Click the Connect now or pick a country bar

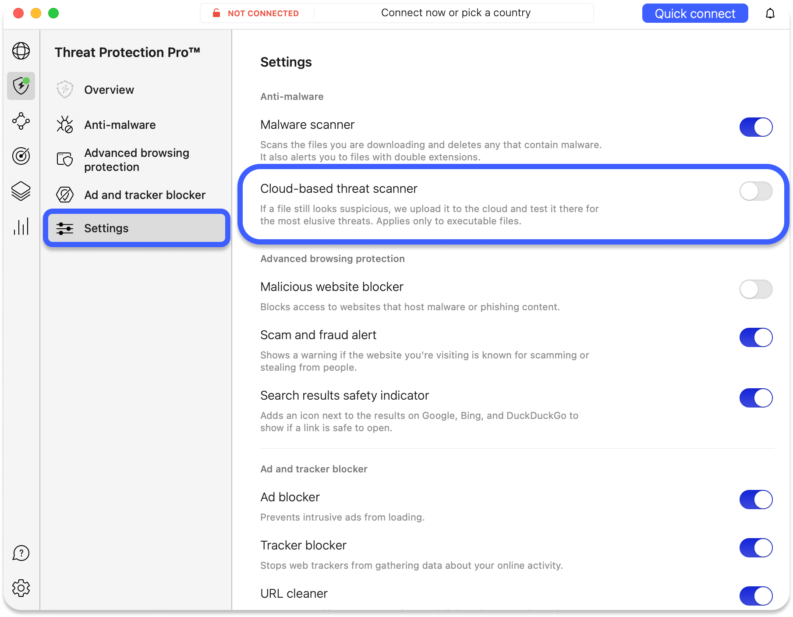point(456,13)
